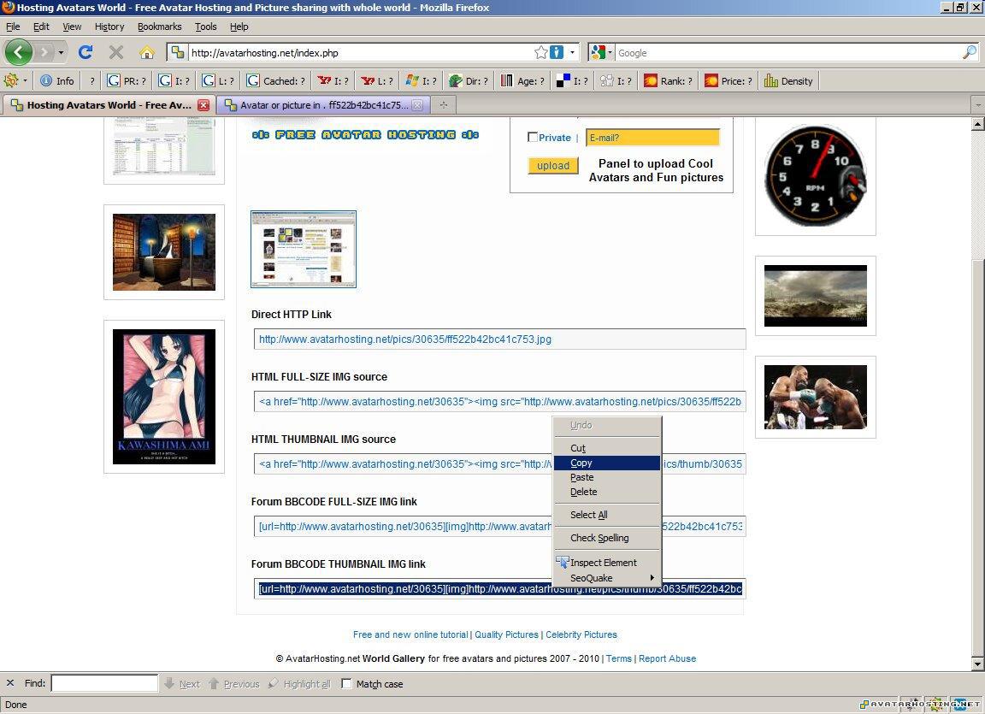This screenshot has width=985, height=714.
Task: Go to the Home page icon
Action: point(147,52)
